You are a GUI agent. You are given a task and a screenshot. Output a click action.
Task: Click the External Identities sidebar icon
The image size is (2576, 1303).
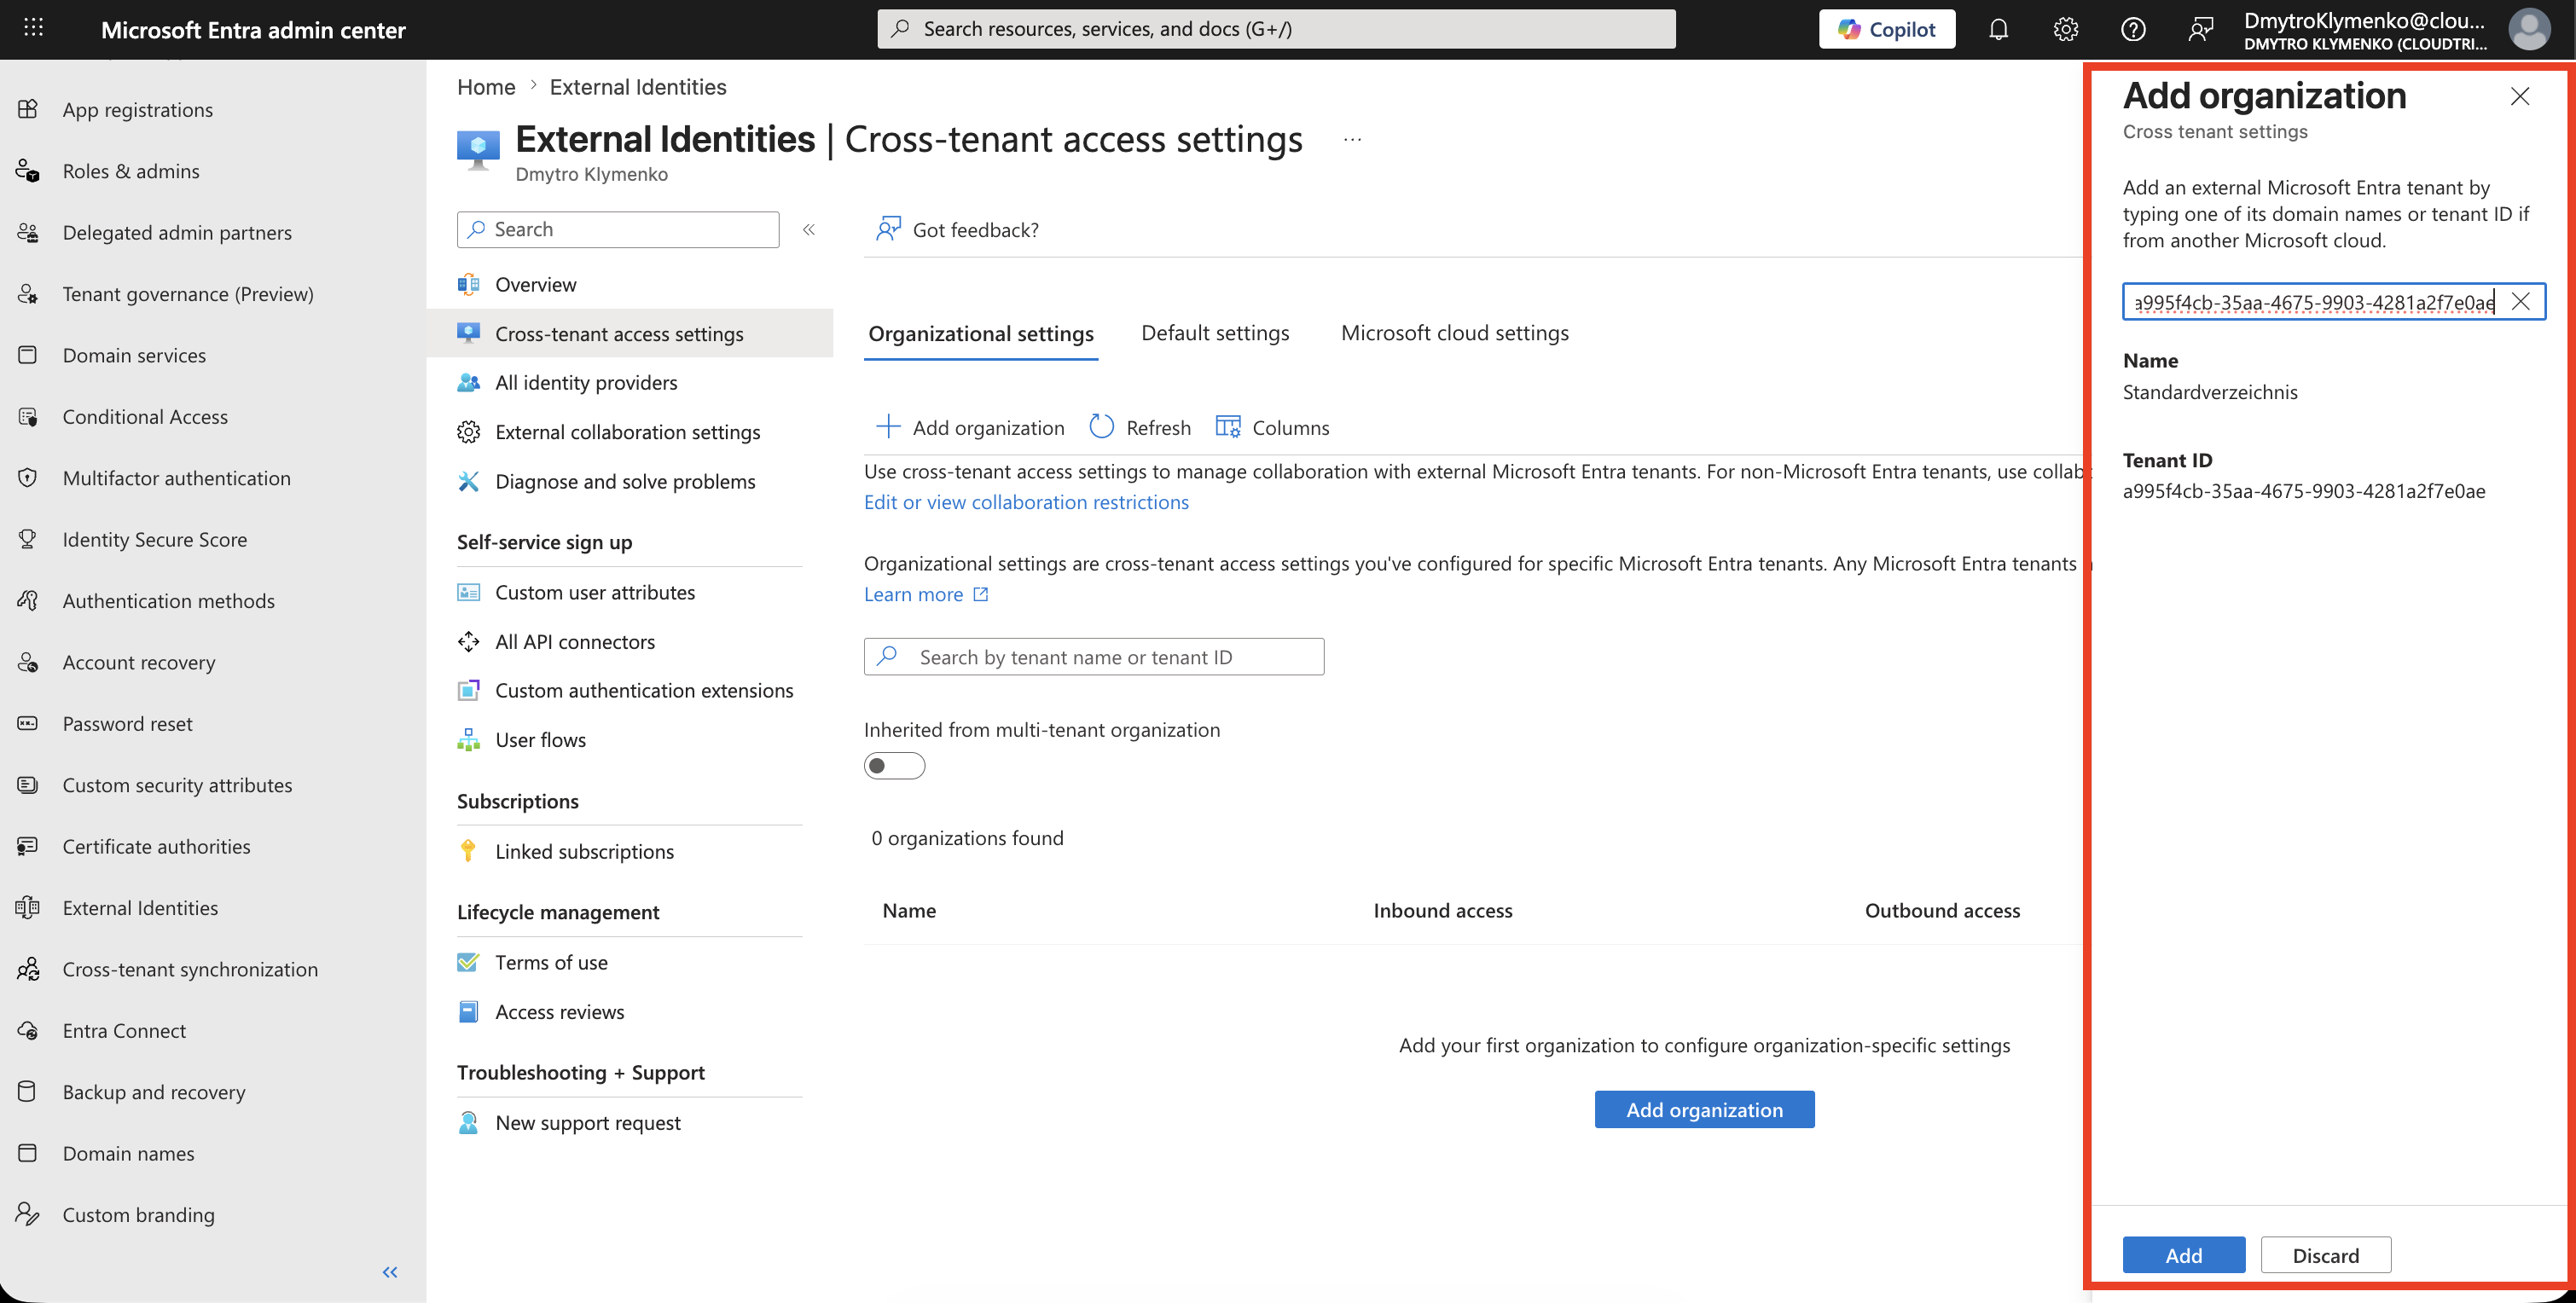click(x=28, y=907)
